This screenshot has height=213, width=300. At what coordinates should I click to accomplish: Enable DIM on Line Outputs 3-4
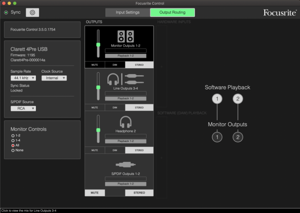point(115,107)
